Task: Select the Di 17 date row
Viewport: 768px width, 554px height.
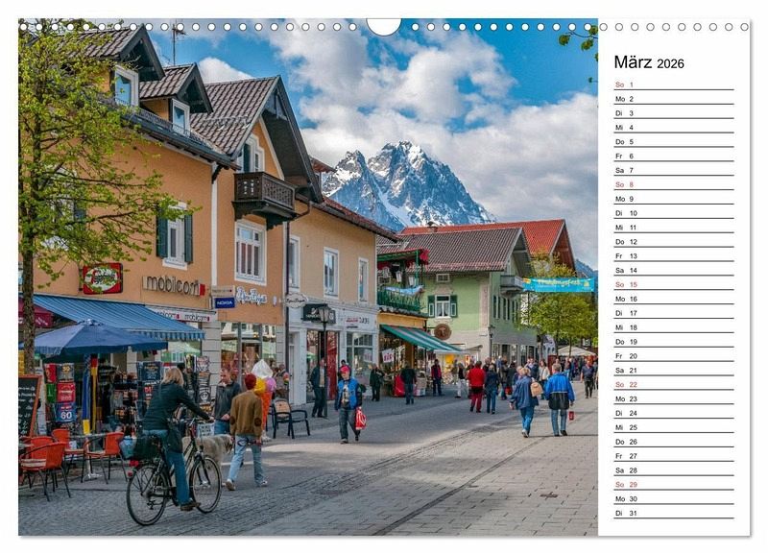Action: [674, 313]
